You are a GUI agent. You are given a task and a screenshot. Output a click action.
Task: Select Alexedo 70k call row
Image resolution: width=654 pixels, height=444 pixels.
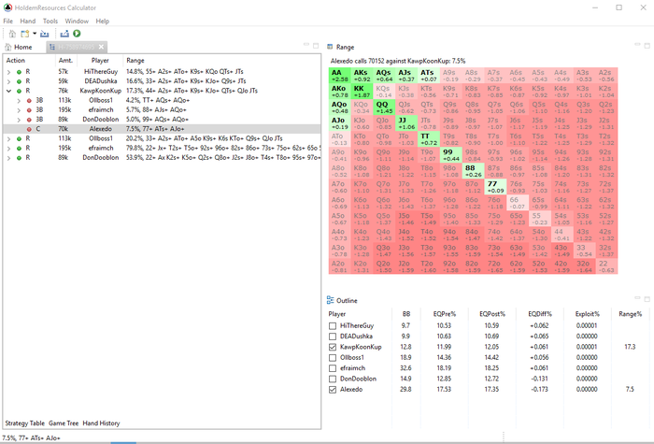pyautogui.click(x=162, y=129)
